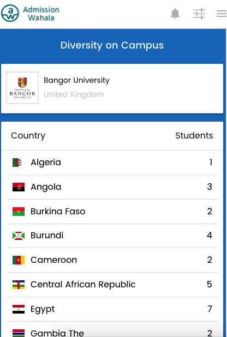Click the Students column header
227x337 pixels.
click(194, 136)
